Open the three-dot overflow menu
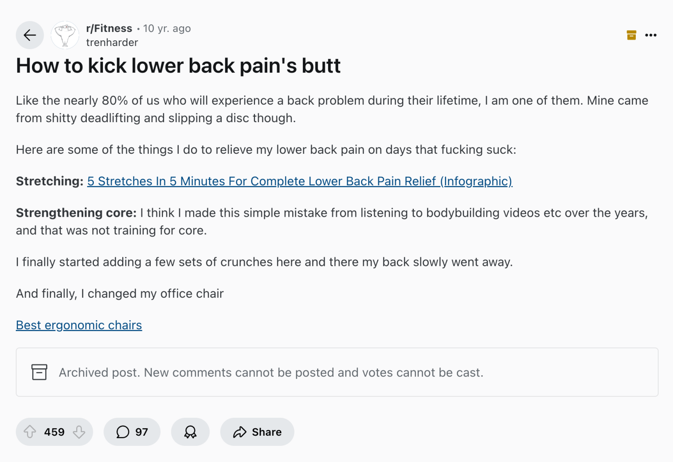 (651, 35)
